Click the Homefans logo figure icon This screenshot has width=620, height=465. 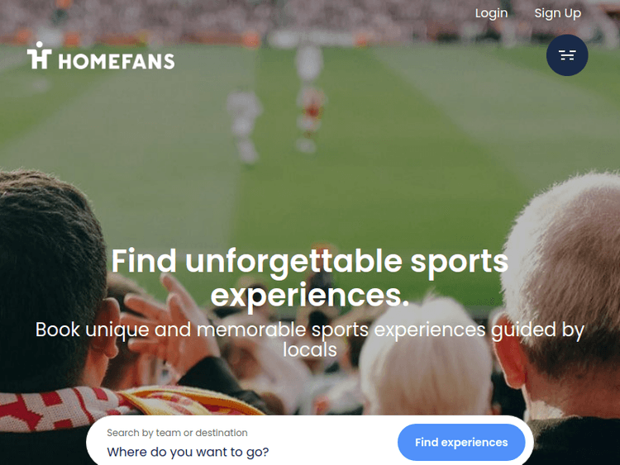39,56
